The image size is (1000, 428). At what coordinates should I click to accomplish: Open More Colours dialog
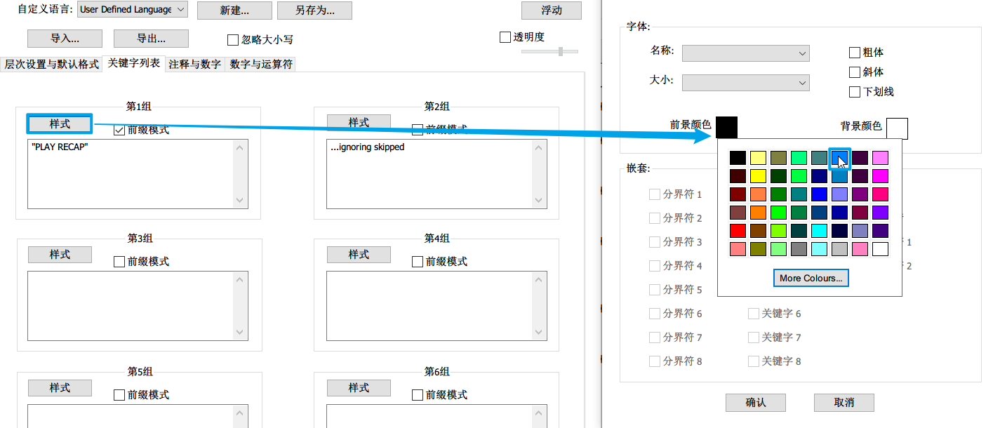tap(811, 278)
